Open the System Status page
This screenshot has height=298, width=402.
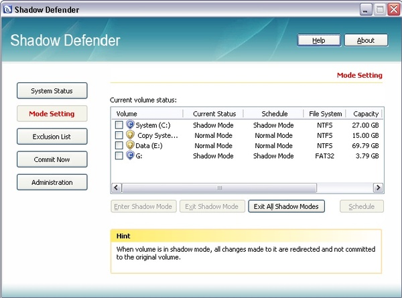point(52,90)
